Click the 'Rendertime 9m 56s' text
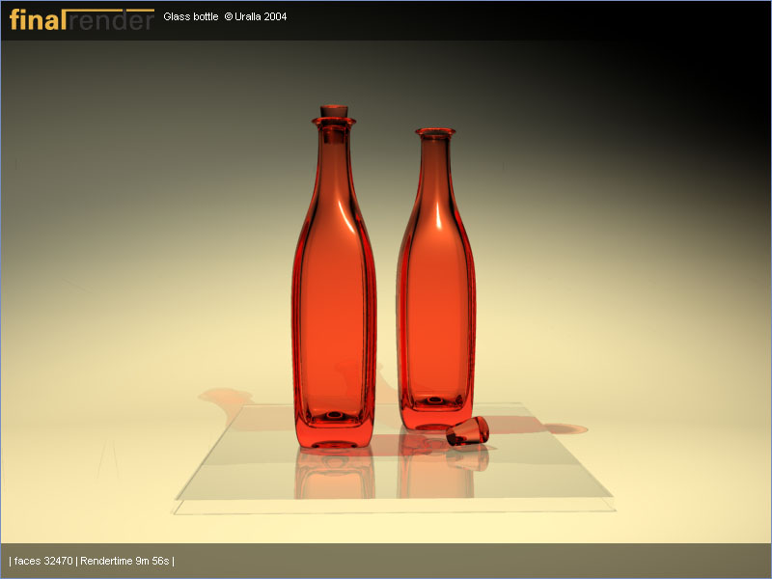Screen dimensions: 772x579 click(x=124, y=561)
